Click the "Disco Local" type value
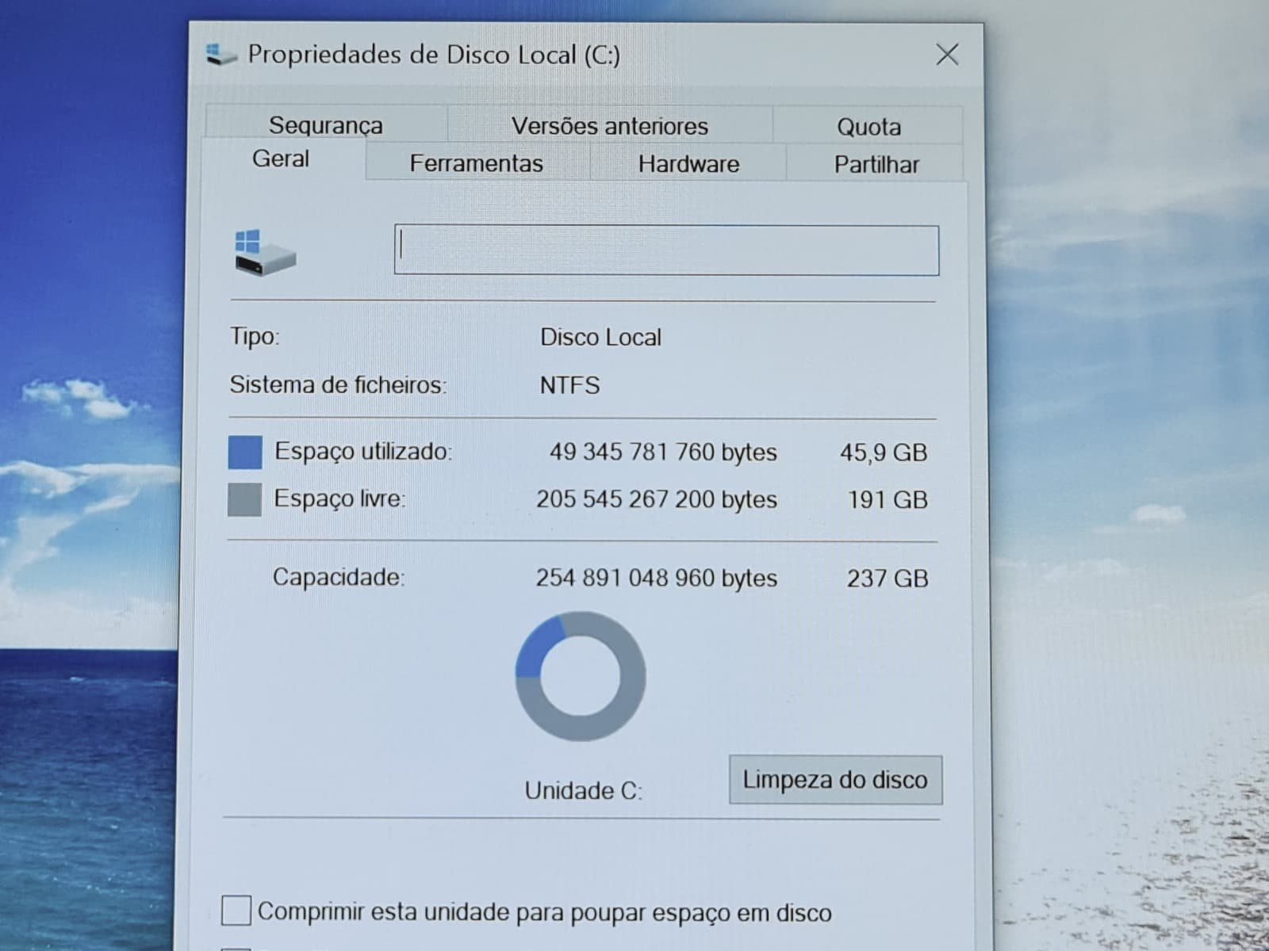 [x=600, y=338]
